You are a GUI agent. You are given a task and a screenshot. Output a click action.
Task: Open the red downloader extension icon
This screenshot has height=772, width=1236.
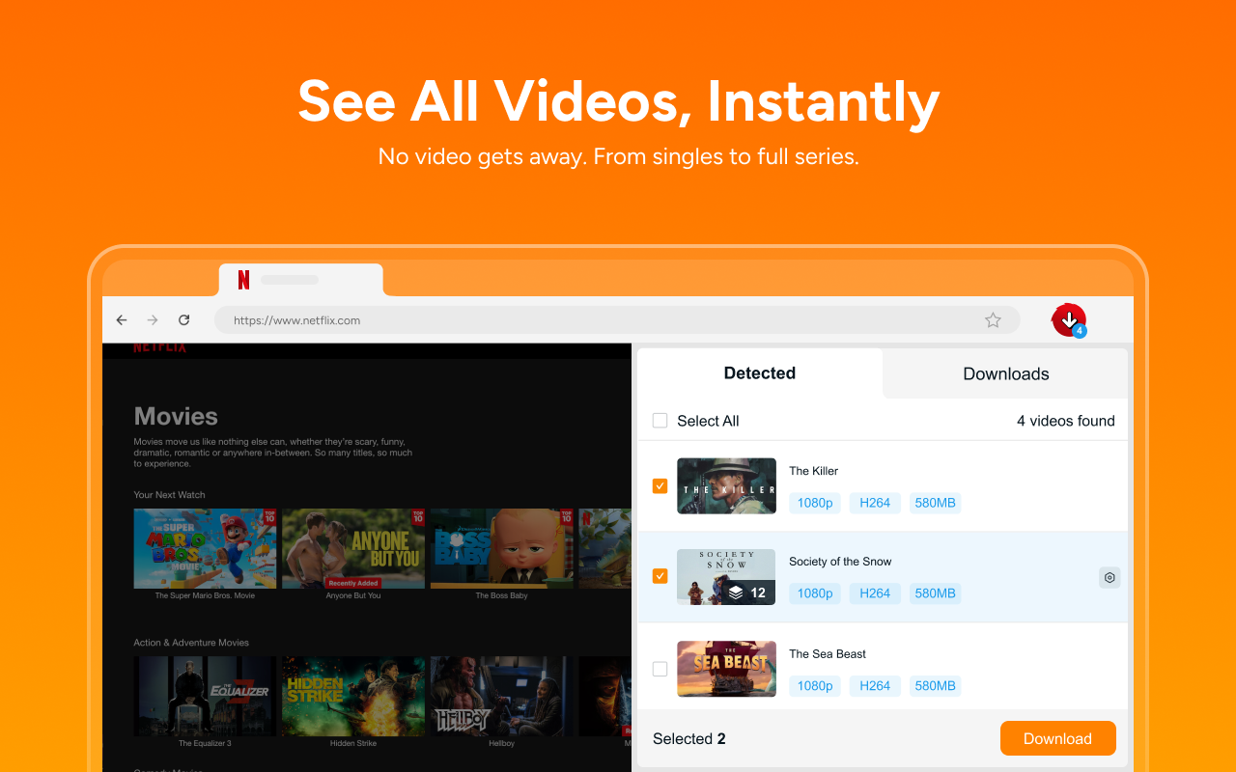tap(1069, 319)
